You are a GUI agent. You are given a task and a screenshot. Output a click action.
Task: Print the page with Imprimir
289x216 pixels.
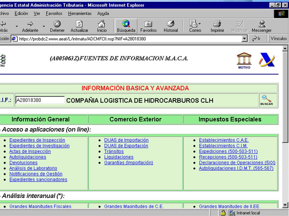tap(217, 26)
